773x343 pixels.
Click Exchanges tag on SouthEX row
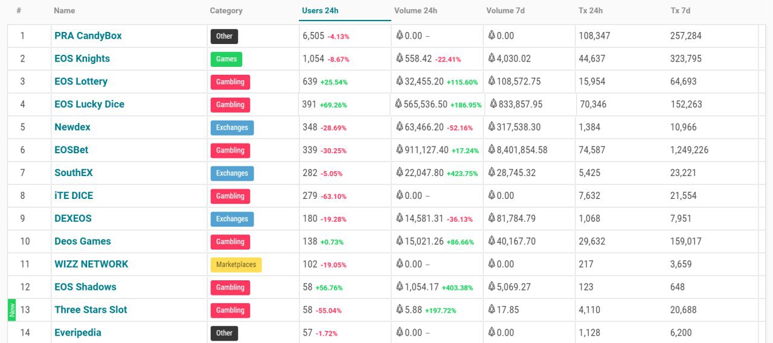(x=232, y=173)
